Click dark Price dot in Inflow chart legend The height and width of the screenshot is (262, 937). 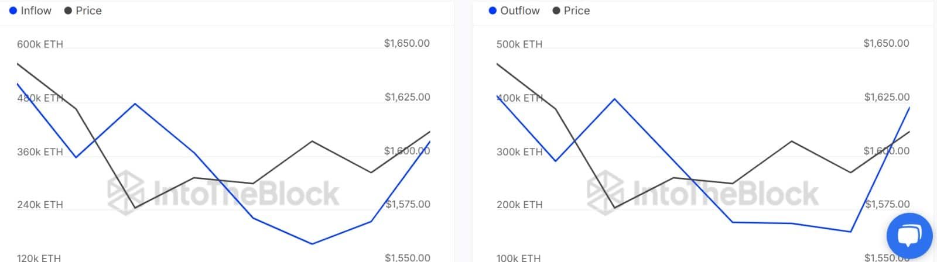(x=68, y=11)
